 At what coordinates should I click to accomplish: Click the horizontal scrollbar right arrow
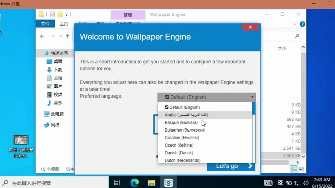click(x=297, y=163)
